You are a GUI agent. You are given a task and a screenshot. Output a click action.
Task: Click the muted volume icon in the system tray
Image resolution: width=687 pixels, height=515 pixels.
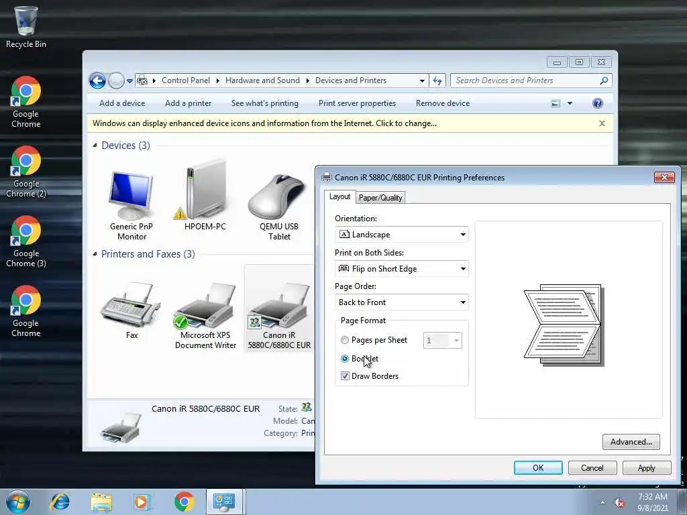coord(619,503)
